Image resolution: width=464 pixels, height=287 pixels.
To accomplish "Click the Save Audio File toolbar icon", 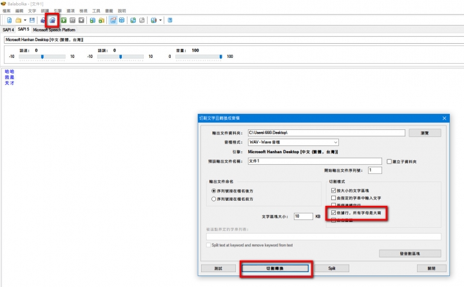I will pyautogui.click(x=43, y=21).
